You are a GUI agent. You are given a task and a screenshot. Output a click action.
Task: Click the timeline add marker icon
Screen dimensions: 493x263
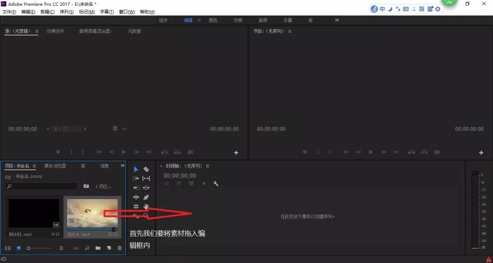pyautogui.click(x=204, y=184)
